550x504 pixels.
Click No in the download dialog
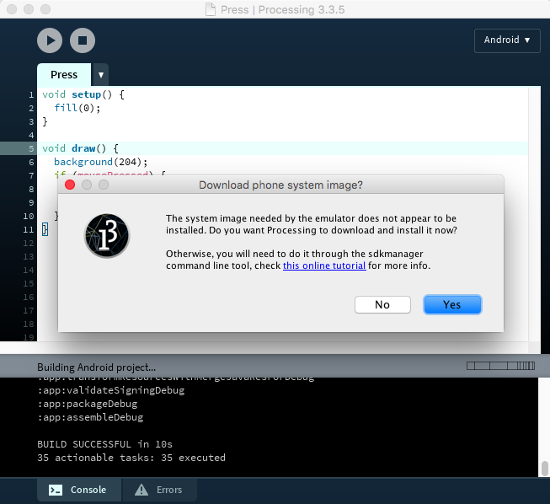(382, 304)
